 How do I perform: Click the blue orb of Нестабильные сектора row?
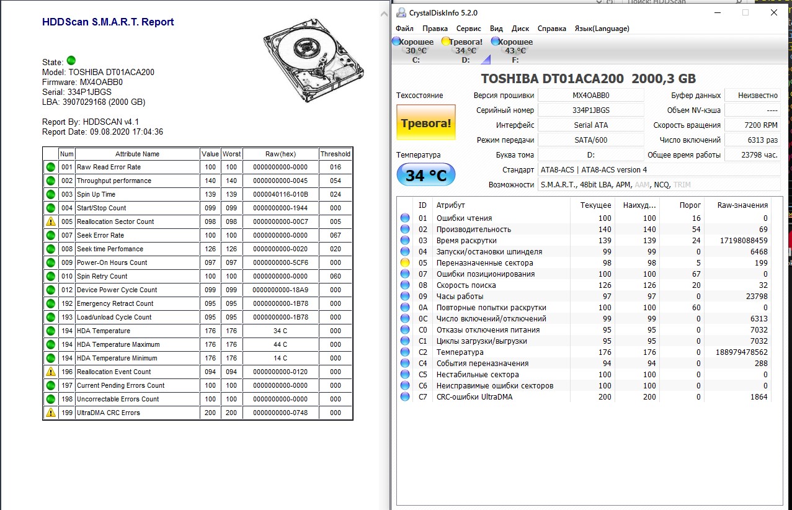[405, 375]
